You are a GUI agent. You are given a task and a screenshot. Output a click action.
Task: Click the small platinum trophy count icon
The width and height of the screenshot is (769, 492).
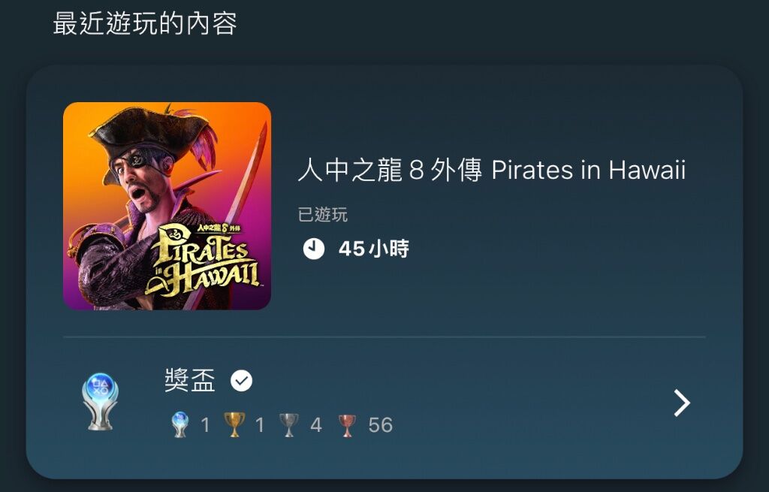click(180, 424)
